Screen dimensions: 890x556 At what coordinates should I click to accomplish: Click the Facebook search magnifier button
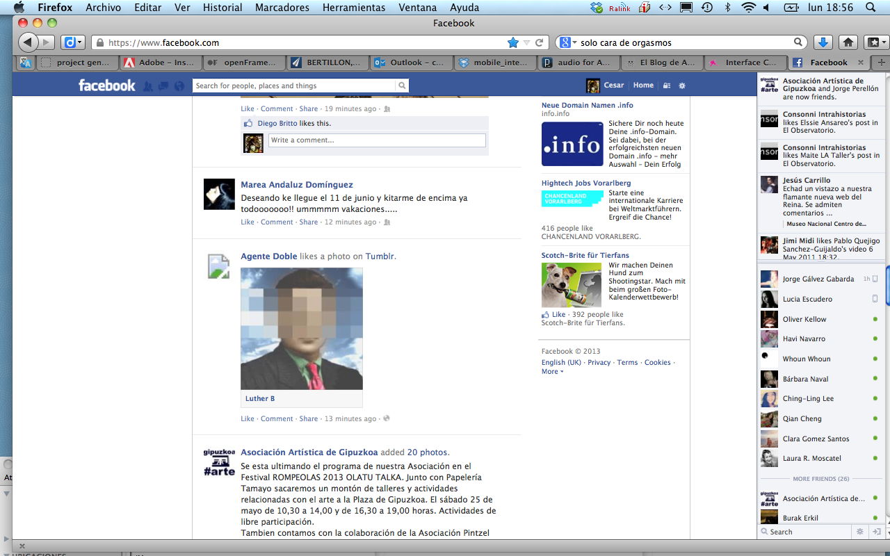coord(402,86)
